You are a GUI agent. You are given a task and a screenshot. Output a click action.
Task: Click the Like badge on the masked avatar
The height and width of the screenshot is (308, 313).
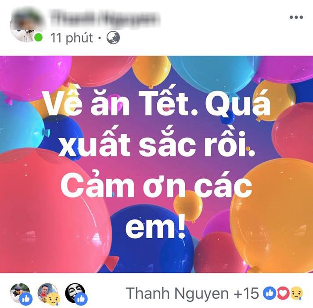pos(81,299)
